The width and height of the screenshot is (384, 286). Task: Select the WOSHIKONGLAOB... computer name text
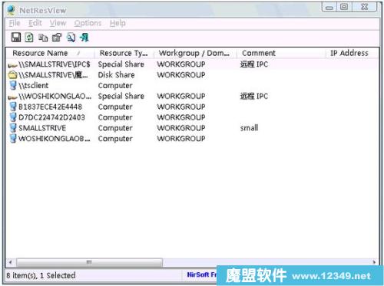pos(55,139)
